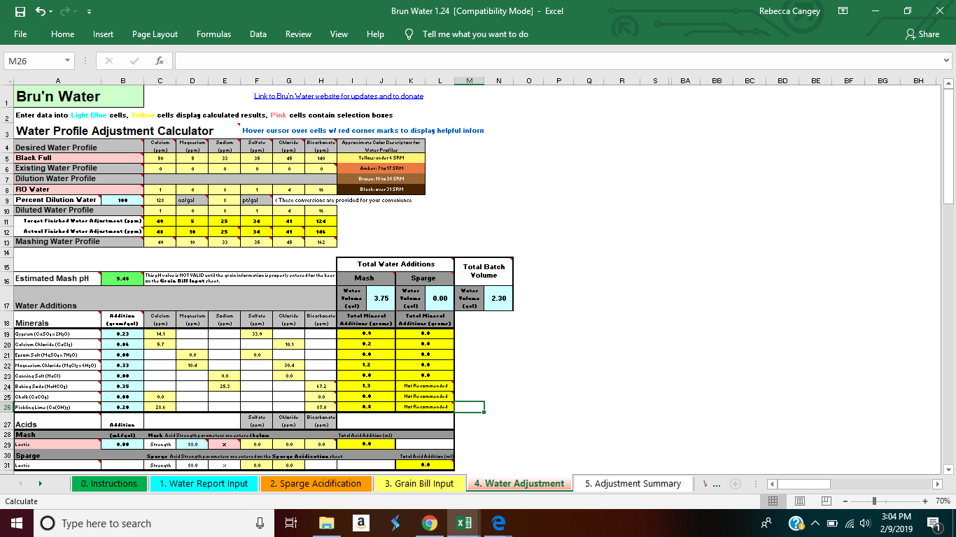This screenshot has height=537, width=956.
Task: Switch to the Home ribbon tab
Action: pos(62,34)
